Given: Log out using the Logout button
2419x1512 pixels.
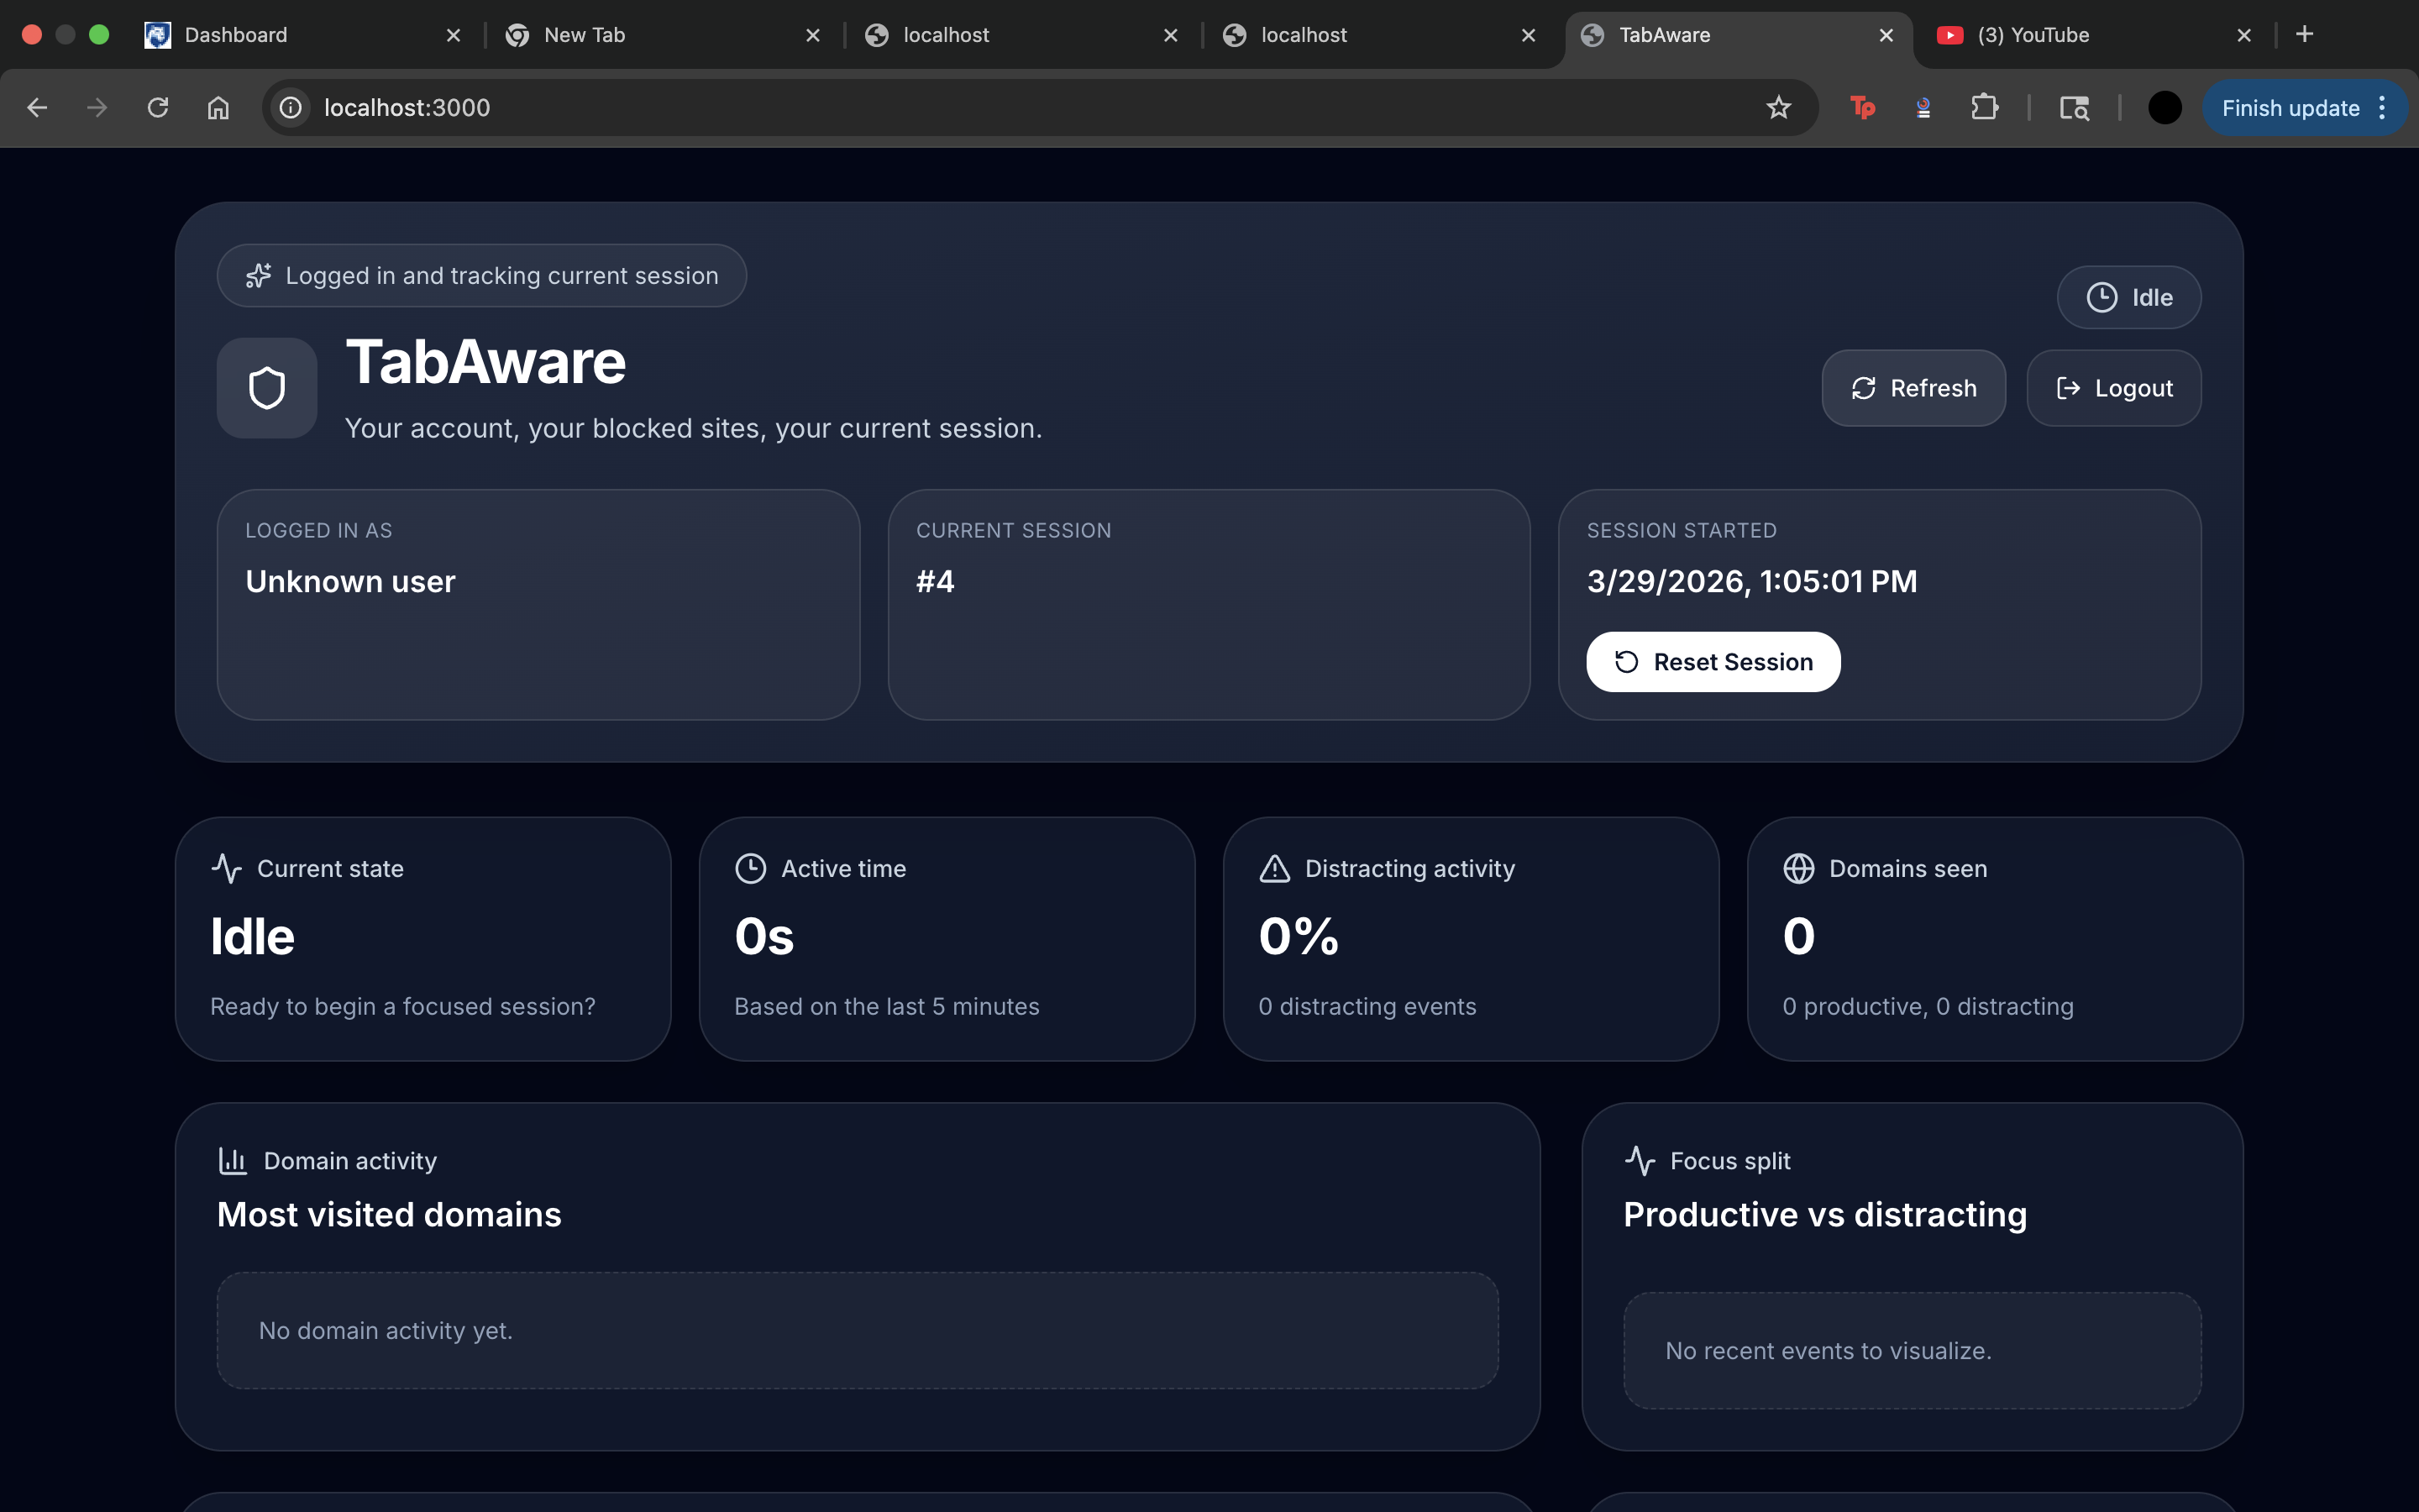Looking at the screenshot, I should (x=2113, y=388).
